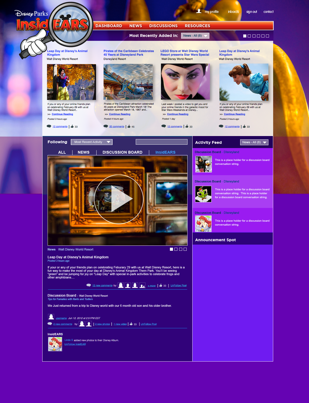
Task: Play the featured video
Action: click(119, 199)
